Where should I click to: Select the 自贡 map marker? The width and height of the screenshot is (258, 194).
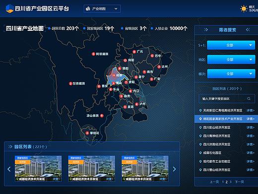(x=122, y=97)
